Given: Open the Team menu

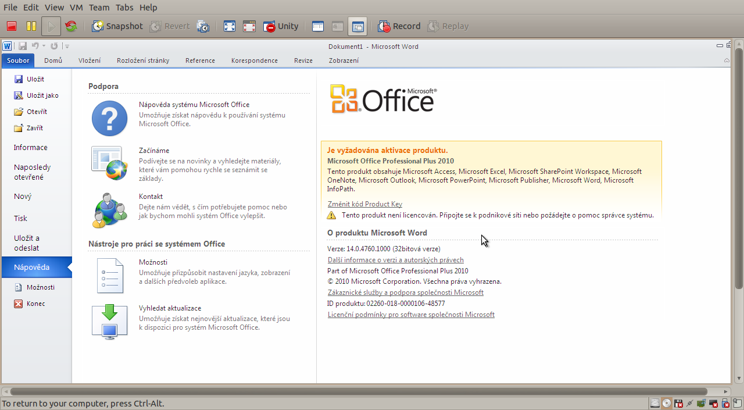Looking at the screenshot, I should (x=99, y=8).
